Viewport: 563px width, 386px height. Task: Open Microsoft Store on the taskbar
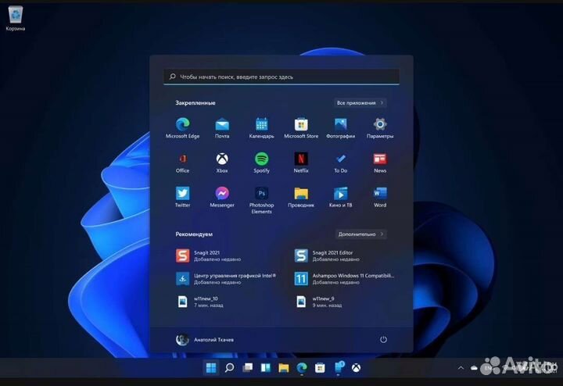pyautogui.click(x=320, y=368)
